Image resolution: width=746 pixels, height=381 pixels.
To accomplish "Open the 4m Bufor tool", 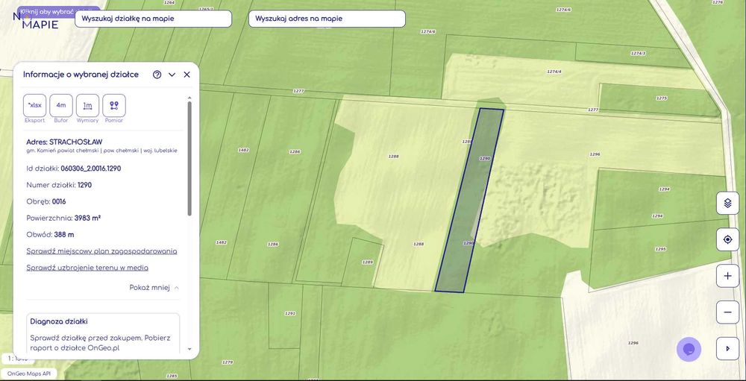I will coord(61,106).
